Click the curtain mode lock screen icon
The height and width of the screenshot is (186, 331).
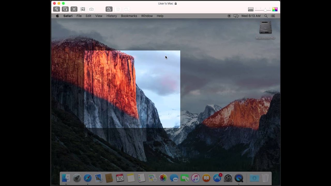(x=83, y=9)
